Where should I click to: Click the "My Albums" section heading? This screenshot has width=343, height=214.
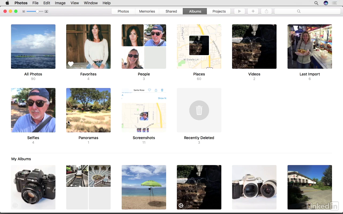21,159
